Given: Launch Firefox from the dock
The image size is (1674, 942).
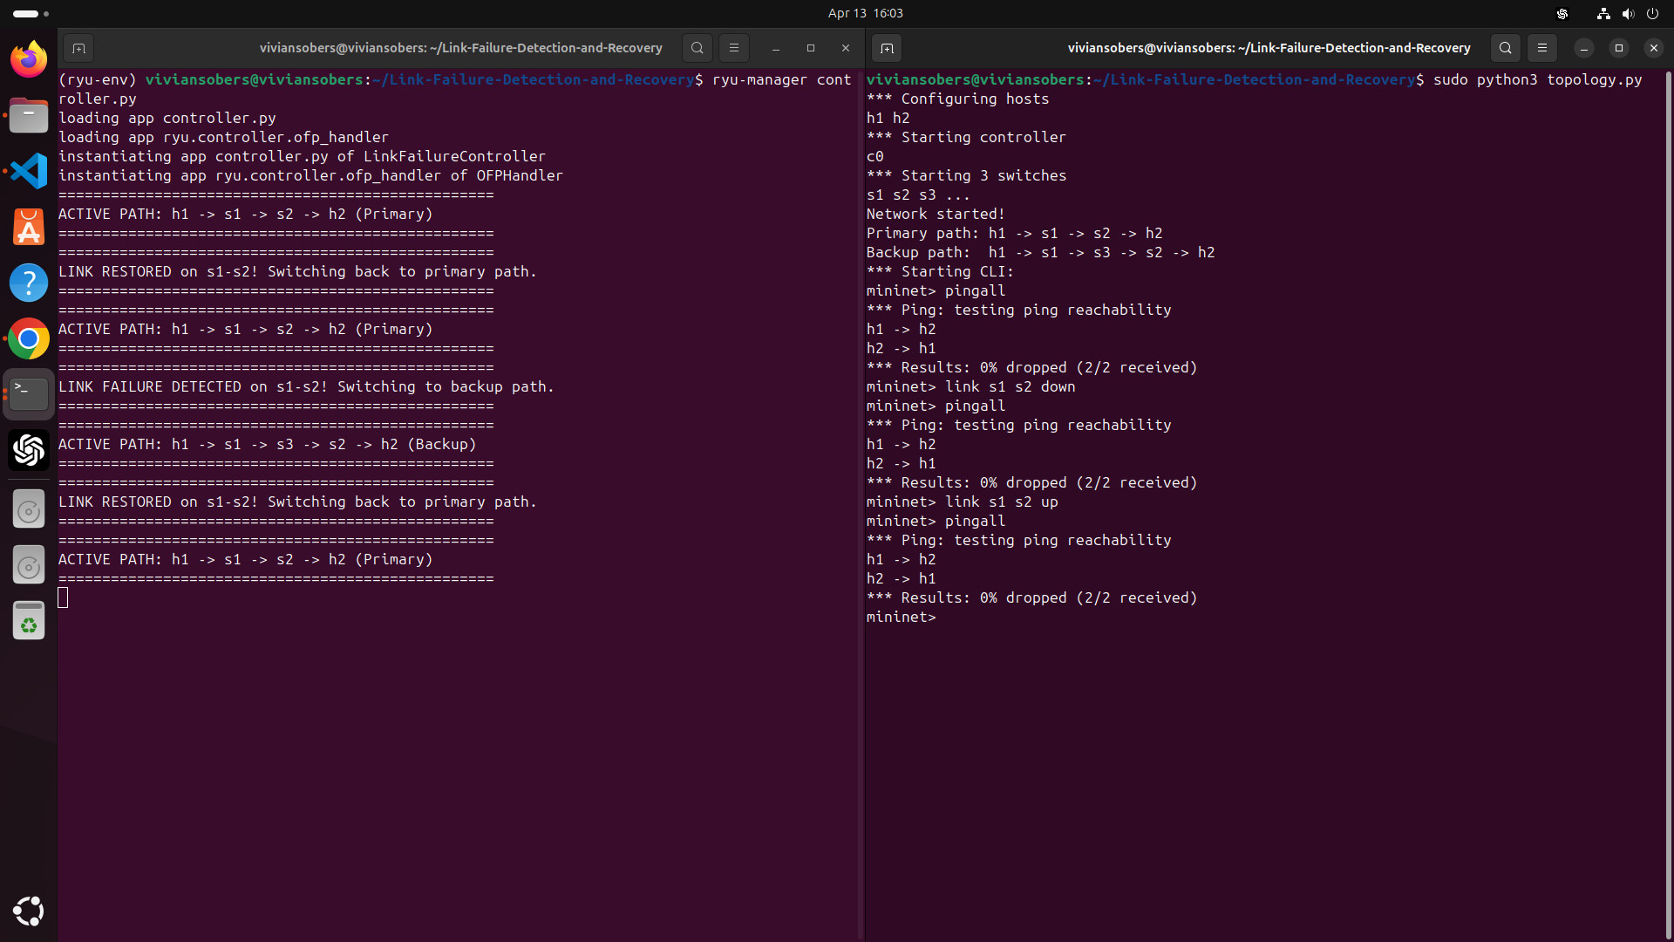Looking at the screenshot, I should pos(29,59).
